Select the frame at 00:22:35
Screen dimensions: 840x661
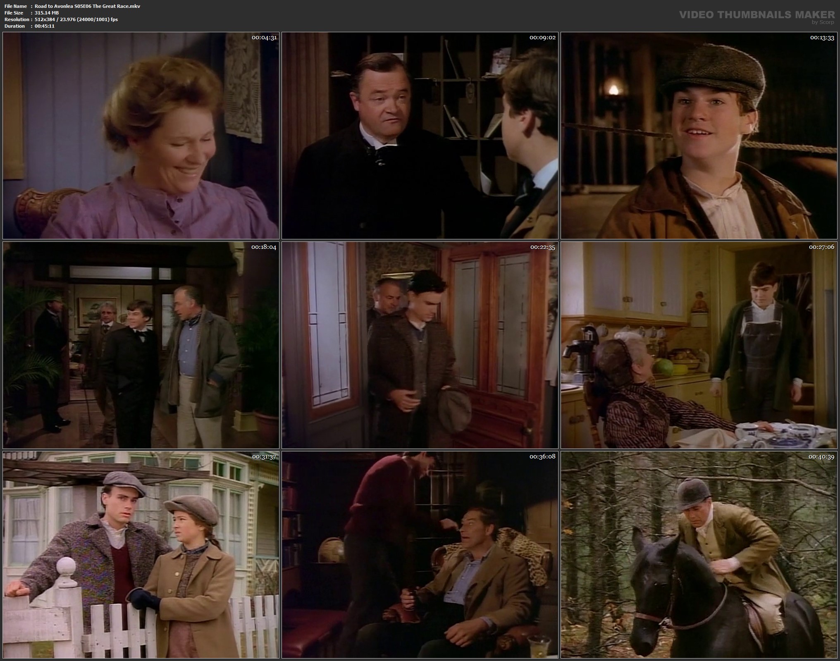420,345
